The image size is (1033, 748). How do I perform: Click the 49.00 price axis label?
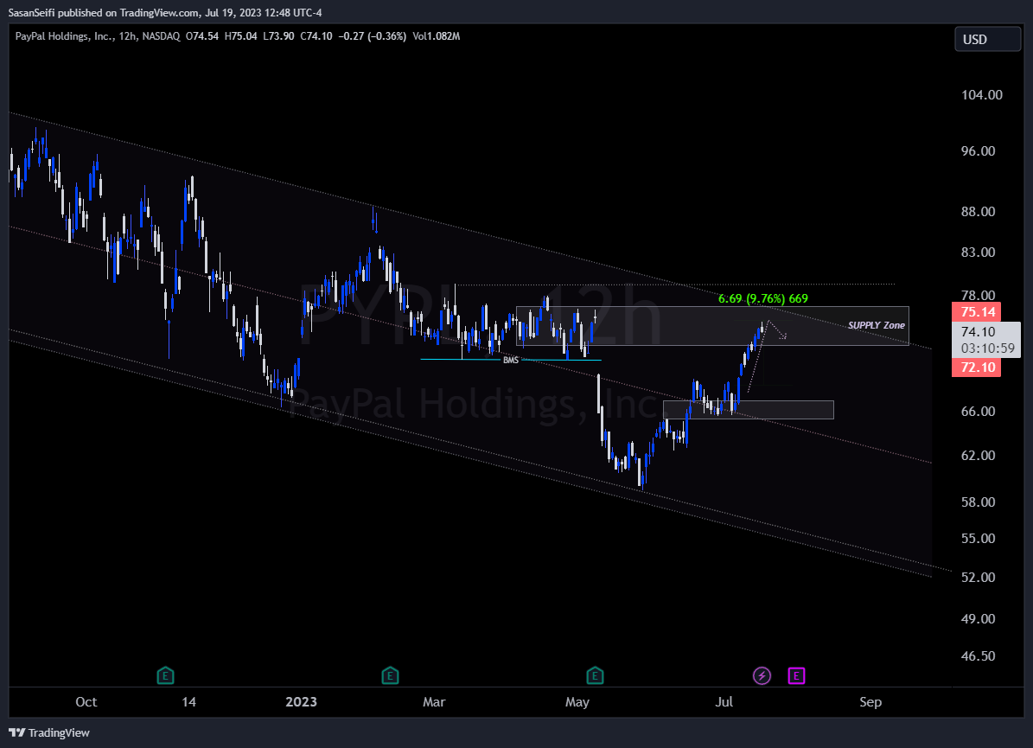click(978, 619)
